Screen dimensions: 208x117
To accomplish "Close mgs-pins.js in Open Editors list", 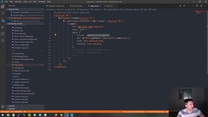I will coord(9,18).
